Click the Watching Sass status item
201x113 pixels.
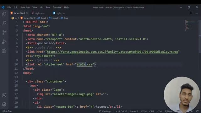tap(105, 111)
